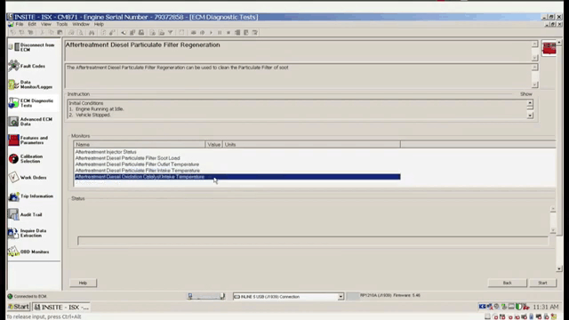The height and width of the screenshot is (320, 569).
Task: Open the Help menu
Action: coord(99,24)
